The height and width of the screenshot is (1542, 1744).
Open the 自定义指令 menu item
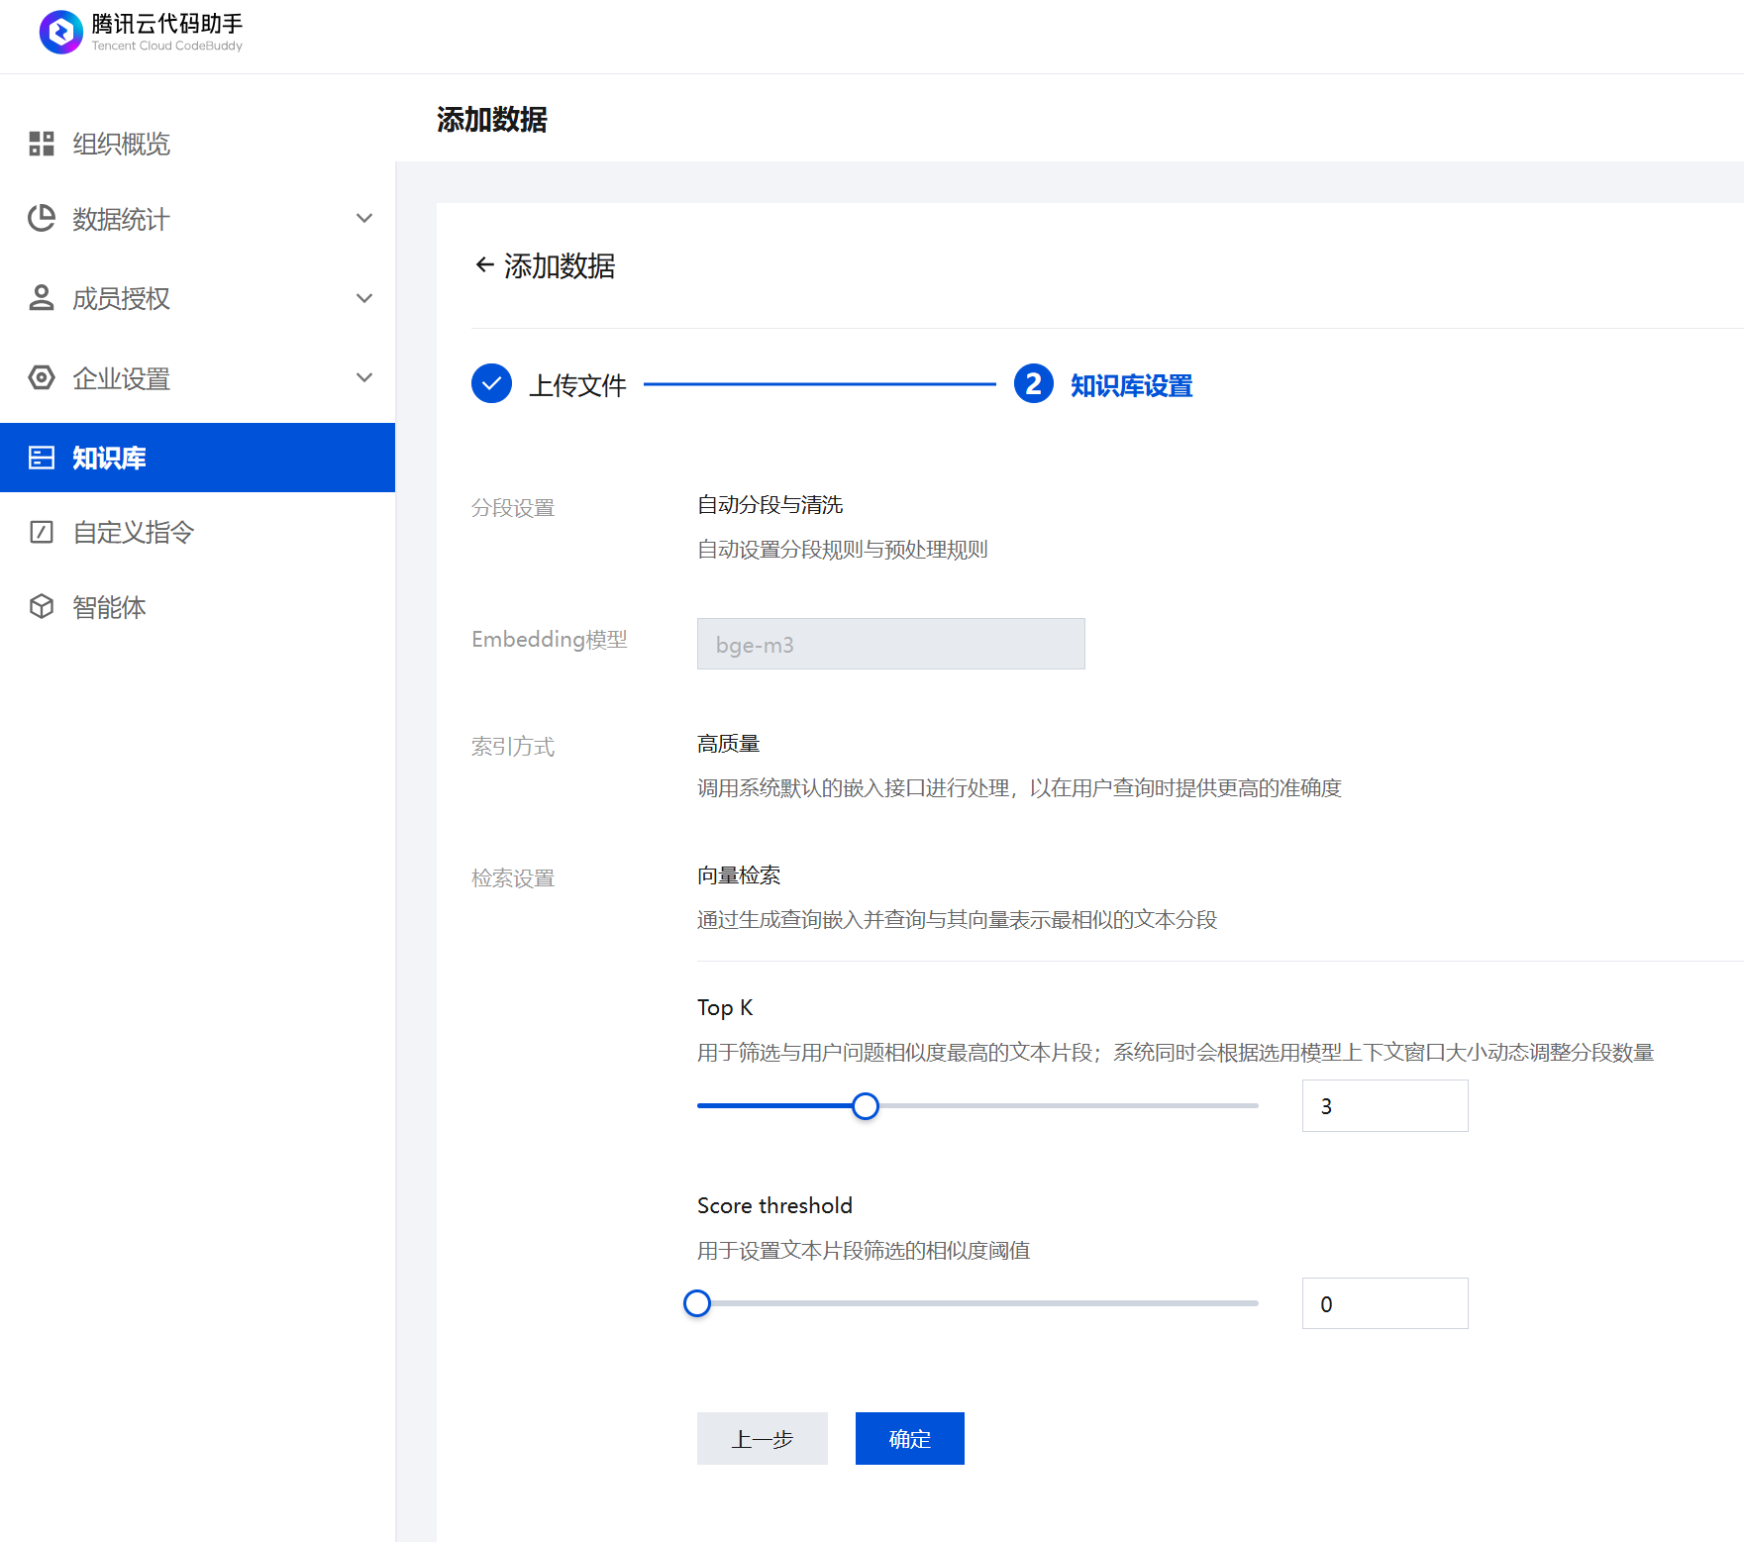[134, 532]
